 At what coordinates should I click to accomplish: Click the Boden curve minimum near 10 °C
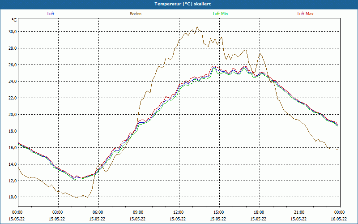76,198
